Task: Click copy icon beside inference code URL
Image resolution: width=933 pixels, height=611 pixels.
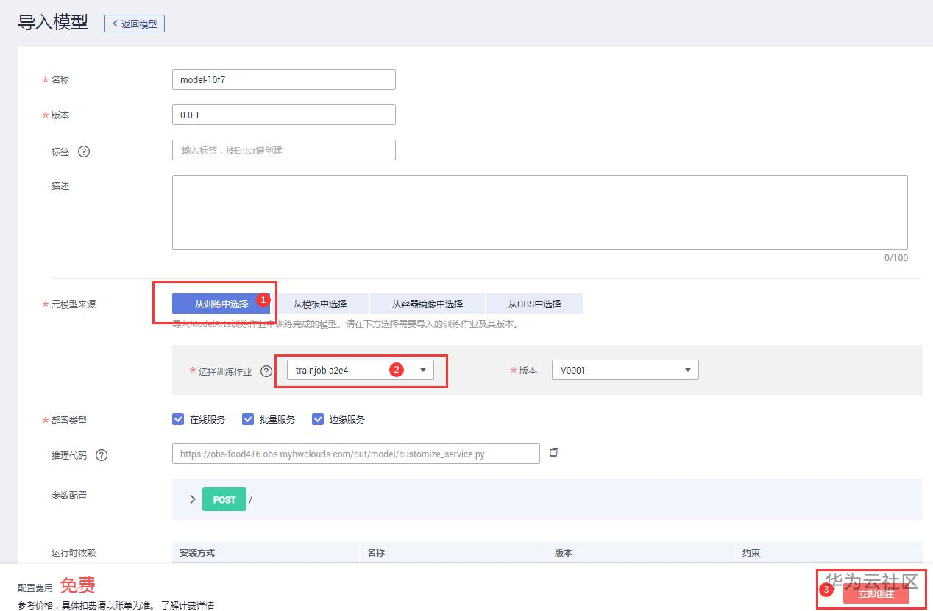Action: [x=554, y=452]
